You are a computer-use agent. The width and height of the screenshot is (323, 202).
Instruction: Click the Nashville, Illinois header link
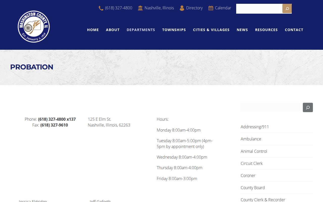point(159,8)
